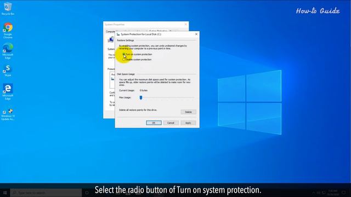
Task: Click Cancel in System Protection dialog
Action: pos(171,123)
